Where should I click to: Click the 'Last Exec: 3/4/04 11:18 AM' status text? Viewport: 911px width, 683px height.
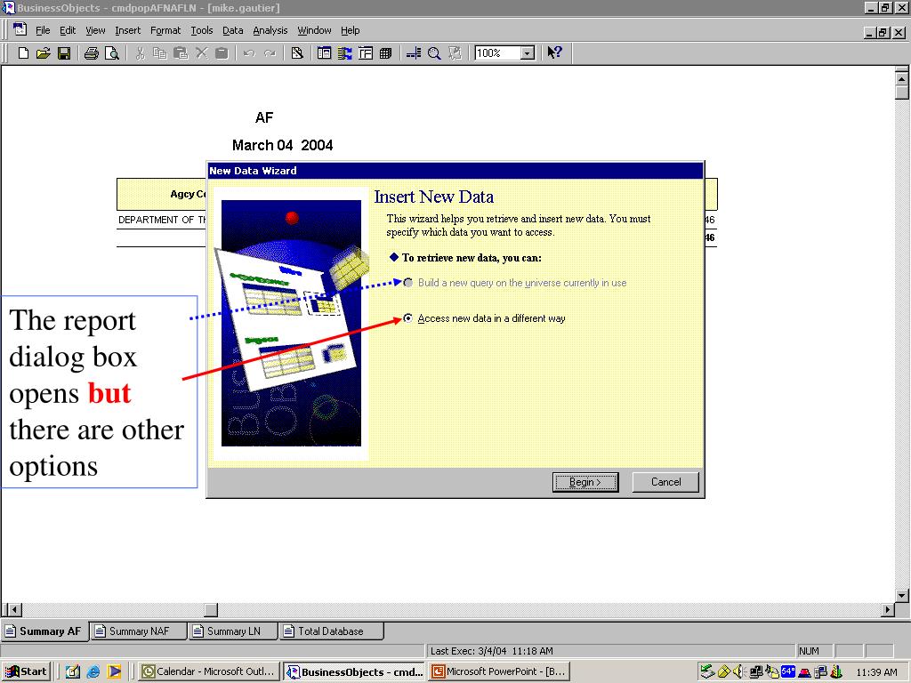point(491,651)
